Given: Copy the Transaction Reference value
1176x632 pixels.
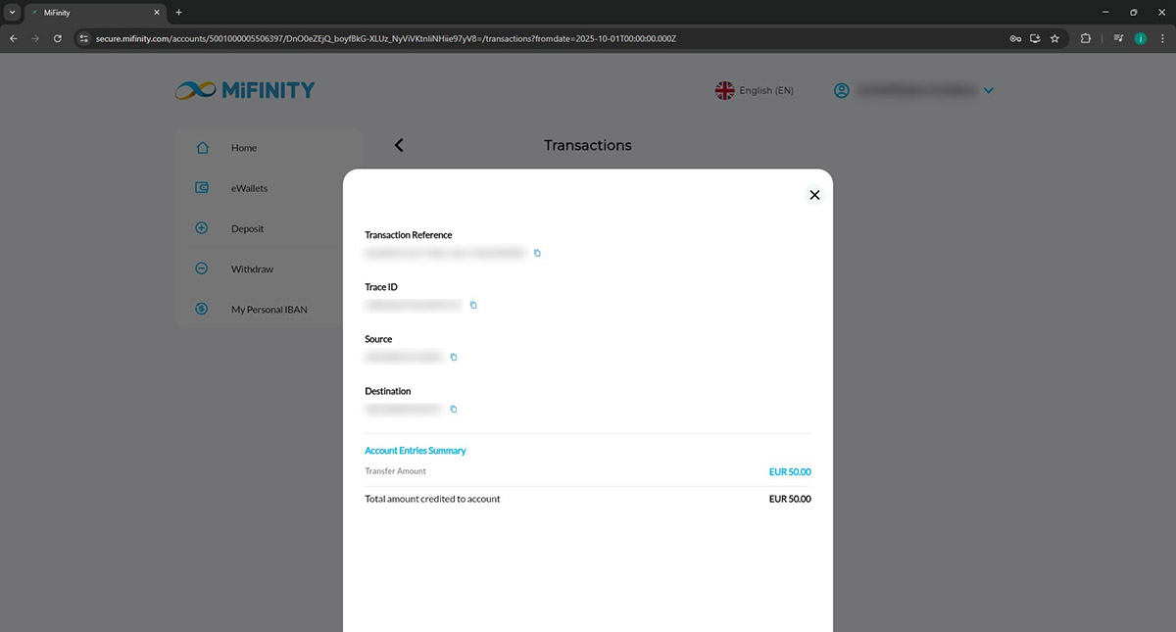Looking at the screenshot, I should tap(537, 253).
